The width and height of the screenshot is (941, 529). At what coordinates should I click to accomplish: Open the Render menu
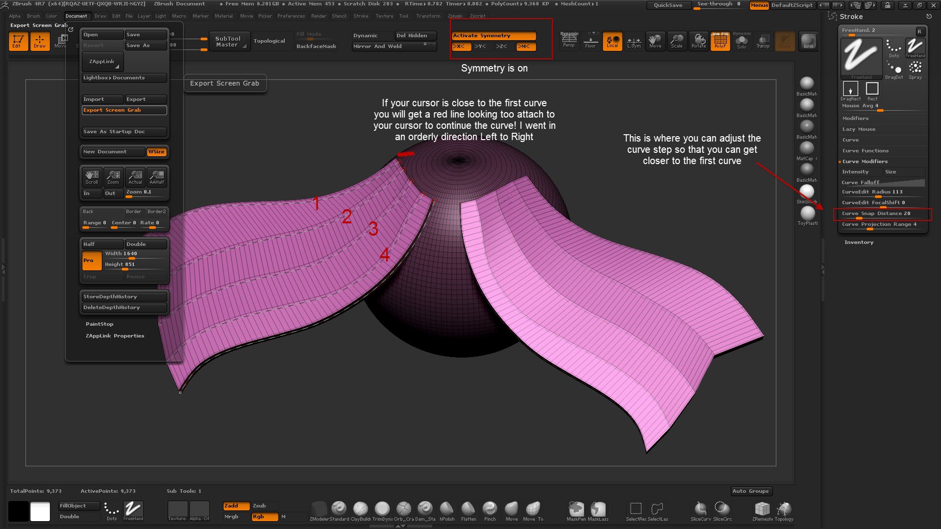point(319,16)
